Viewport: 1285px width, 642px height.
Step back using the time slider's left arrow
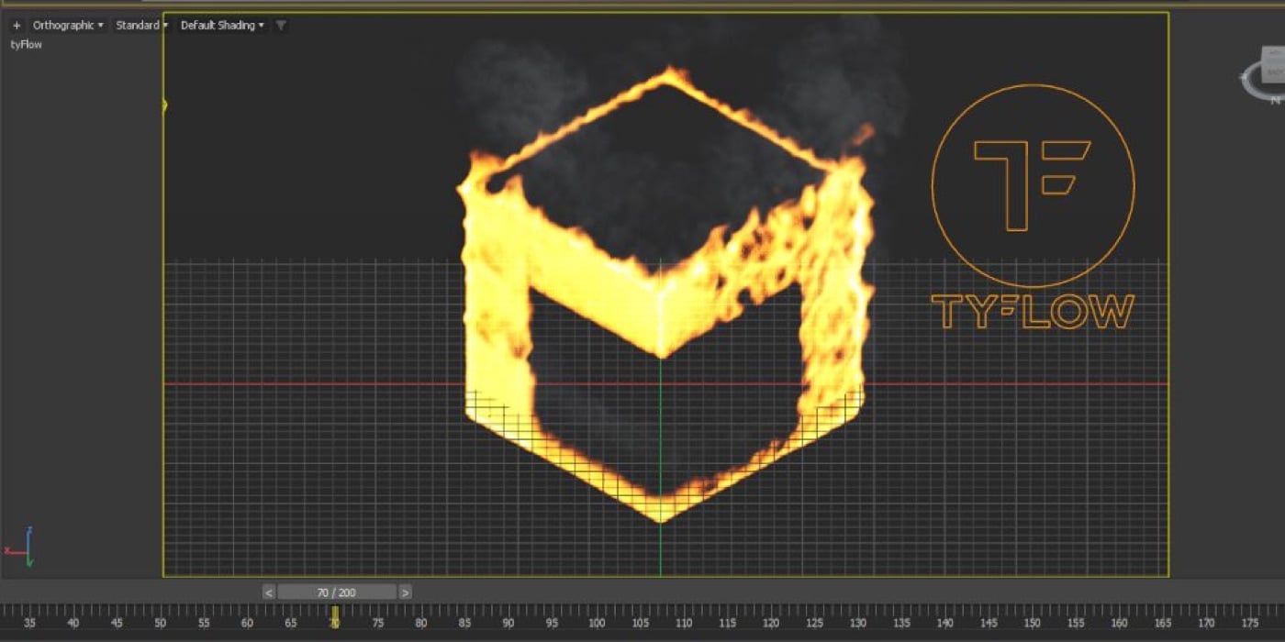269,592
